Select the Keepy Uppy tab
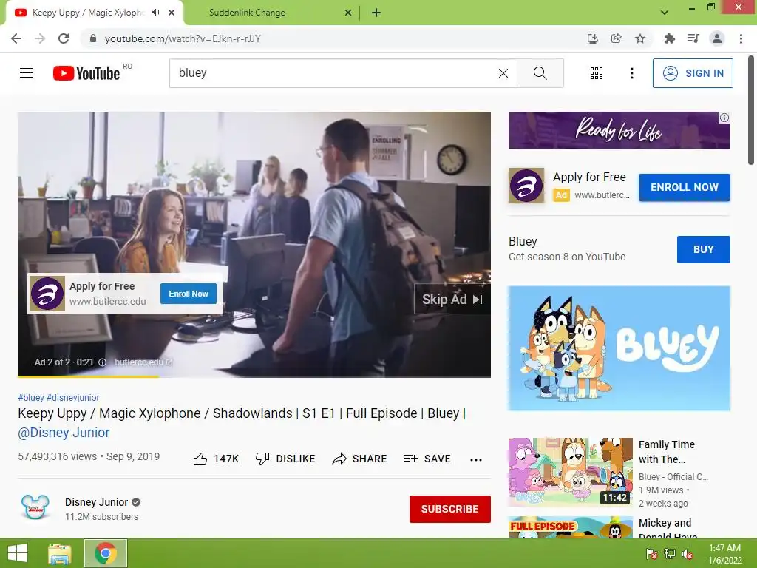The image size is (757, 568). [x=87, y=13]
